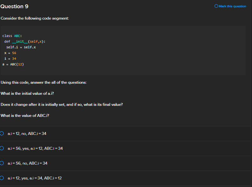Click the 'def __init__(self,x):' code line
The width and height of the screenshot is (252, 187).
[x=25, y=41]
